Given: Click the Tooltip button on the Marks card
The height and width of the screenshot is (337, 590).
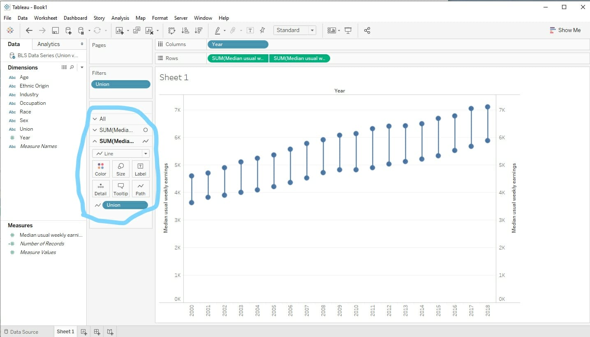Looking at the screenshot, I should (x=120, y=188).
